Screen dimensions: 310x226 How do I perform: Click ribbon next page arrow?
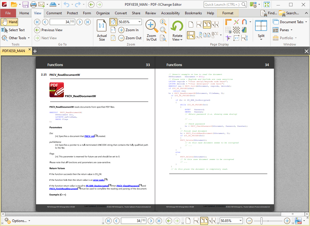[80, 22]
